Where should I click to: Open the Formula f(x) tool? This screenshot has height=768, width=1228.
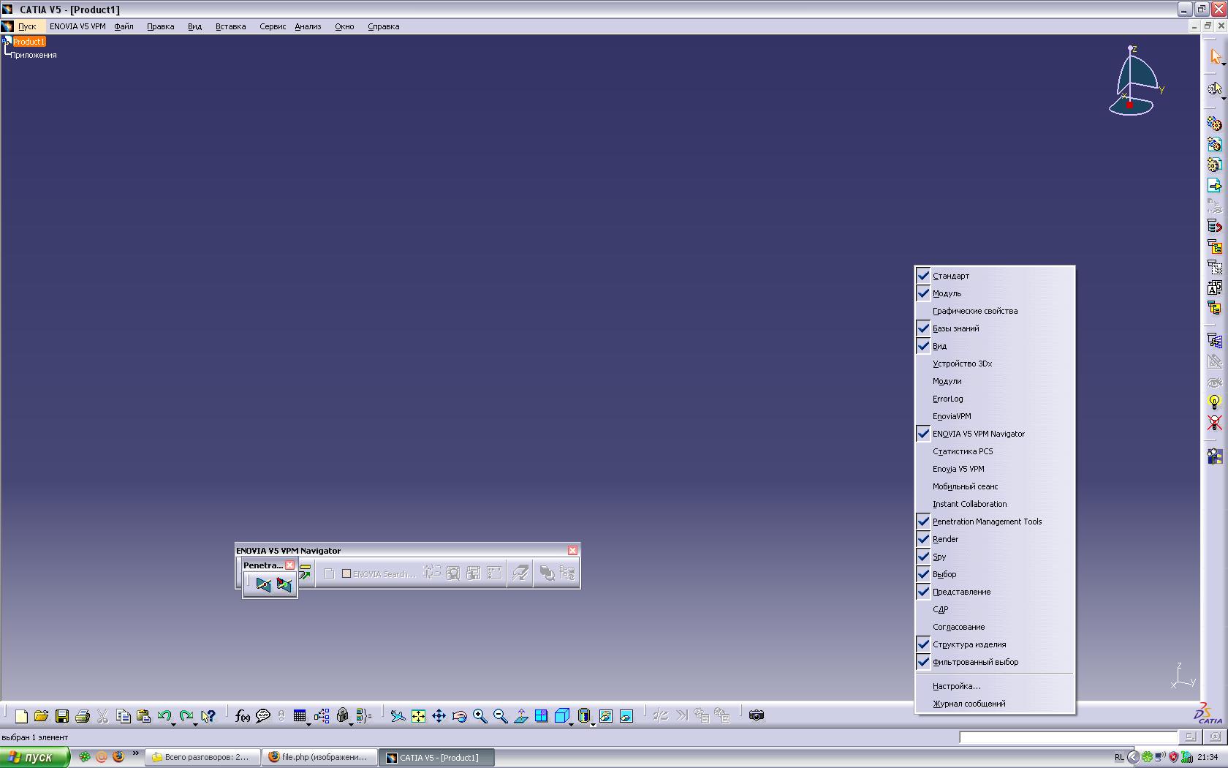243,716
